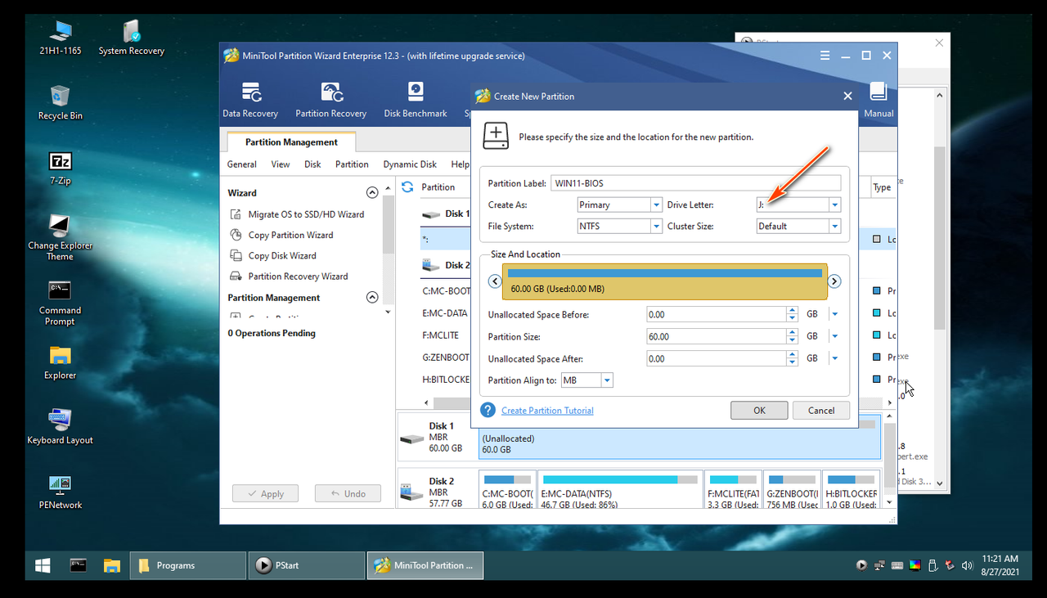1047x598 pixels.
Task: Collapse the sidebar Partition Management section
Action: [x=372, y=298]
